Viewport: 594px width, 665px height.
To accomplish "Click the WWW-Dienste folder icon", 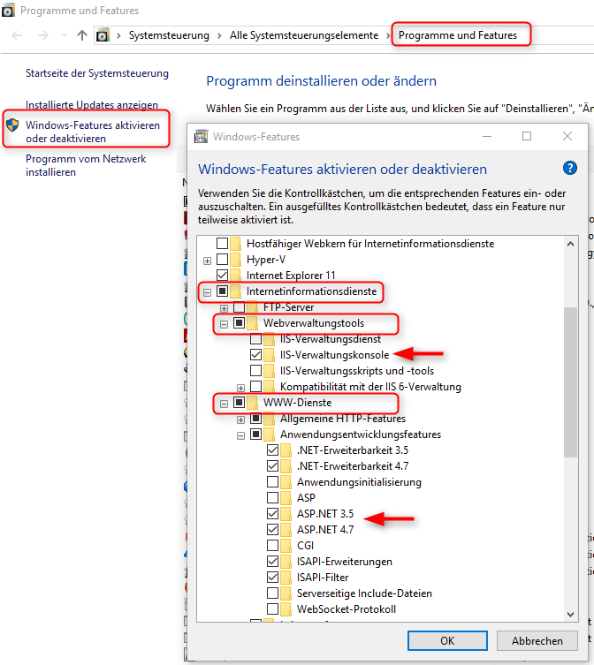I will (x=253, y=402).
